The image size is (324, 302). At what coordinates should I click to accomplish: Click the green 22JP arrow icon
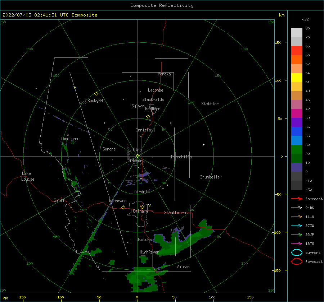pyautogui.click(x=297, y=234)
